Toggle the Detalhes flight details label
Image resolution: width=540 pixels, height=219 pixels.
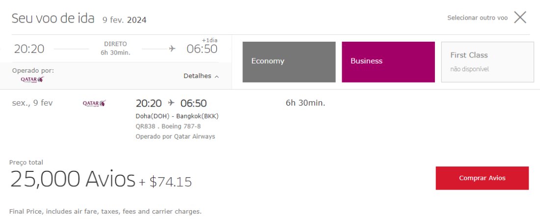[x=197, y=76]
